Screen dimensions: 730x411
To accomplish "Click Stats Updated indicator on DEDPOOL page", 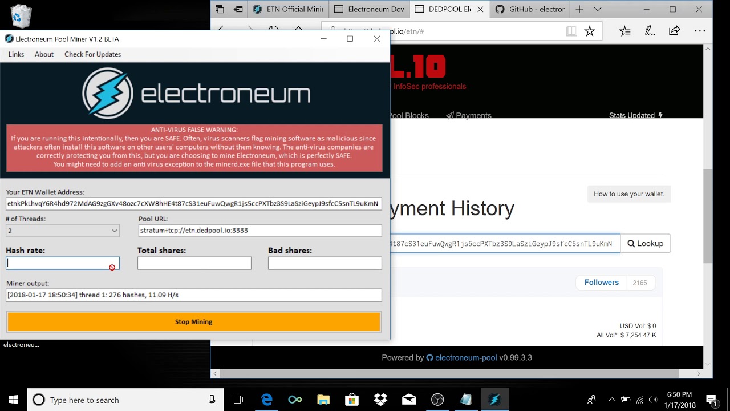I will [636, 115].
